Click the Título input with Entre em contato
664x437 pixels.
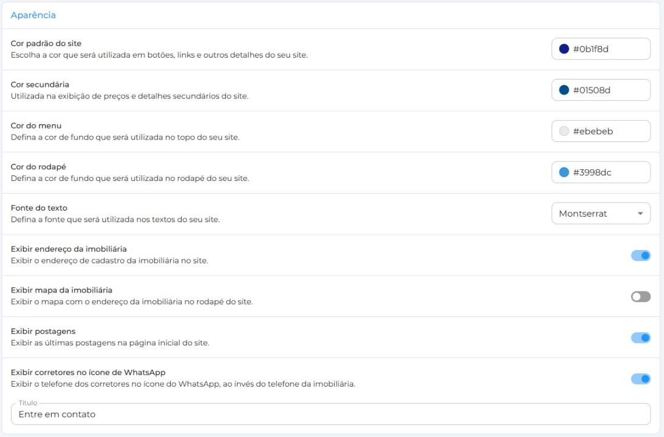tap(330, 414)
